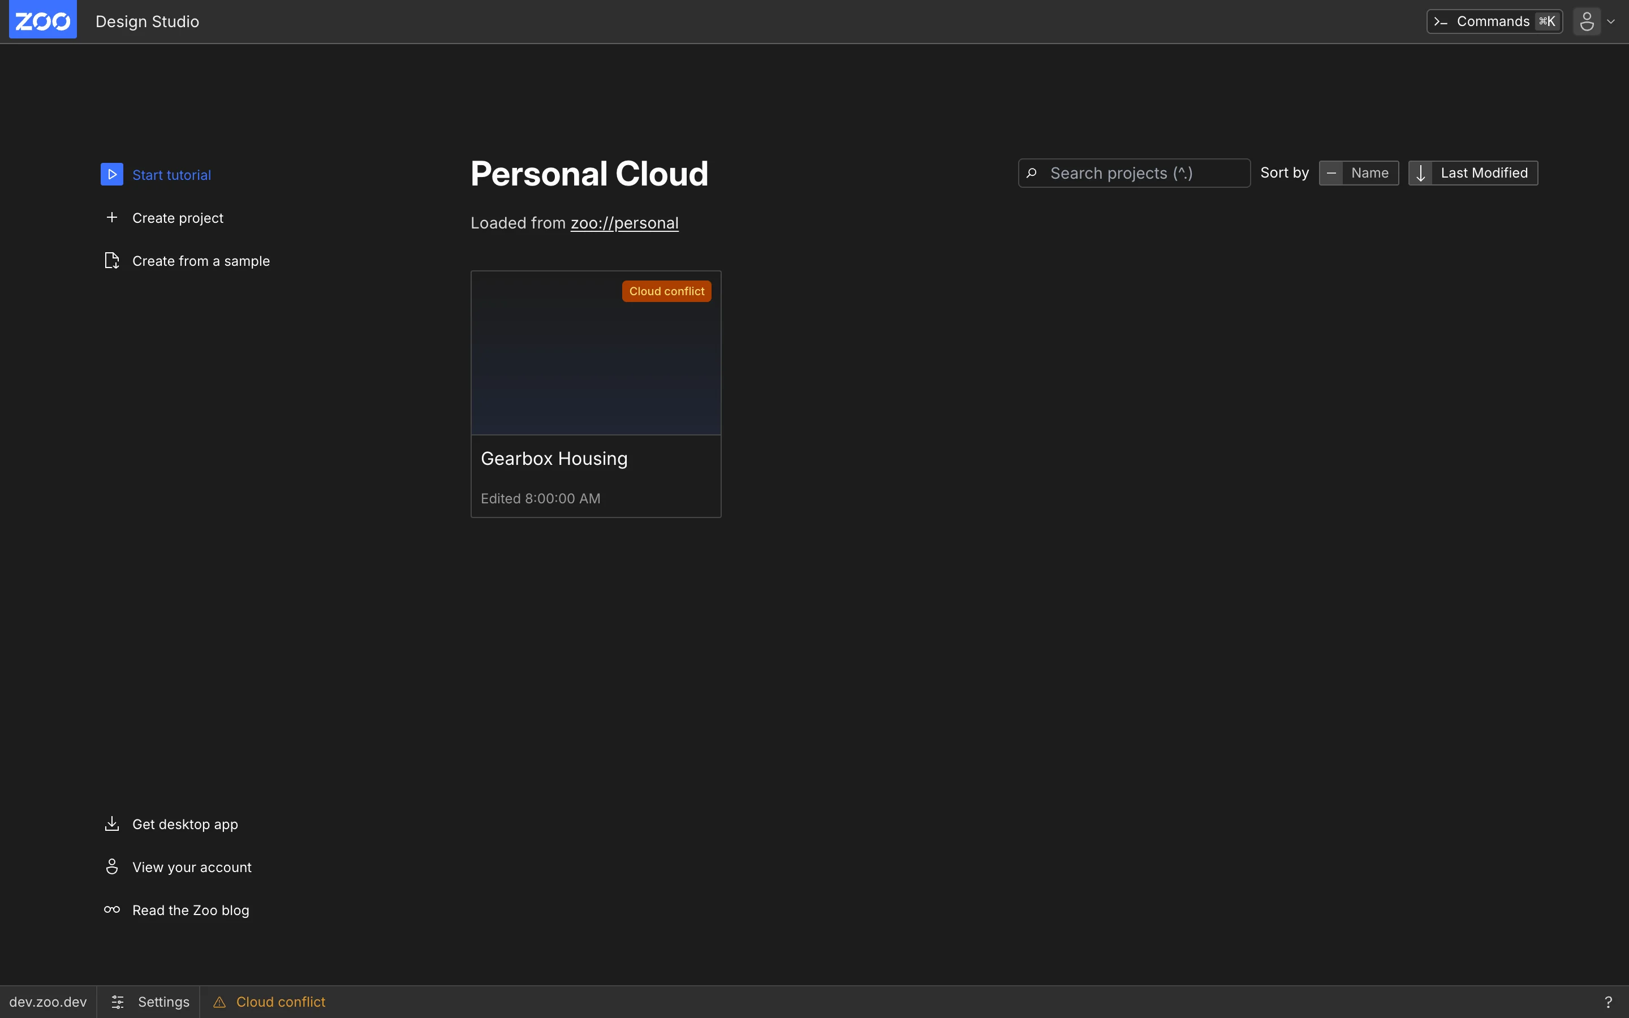Open the Gearbox Housing project thumbnail
This screenshot has width=1629, height=1018.
point(596,353)
